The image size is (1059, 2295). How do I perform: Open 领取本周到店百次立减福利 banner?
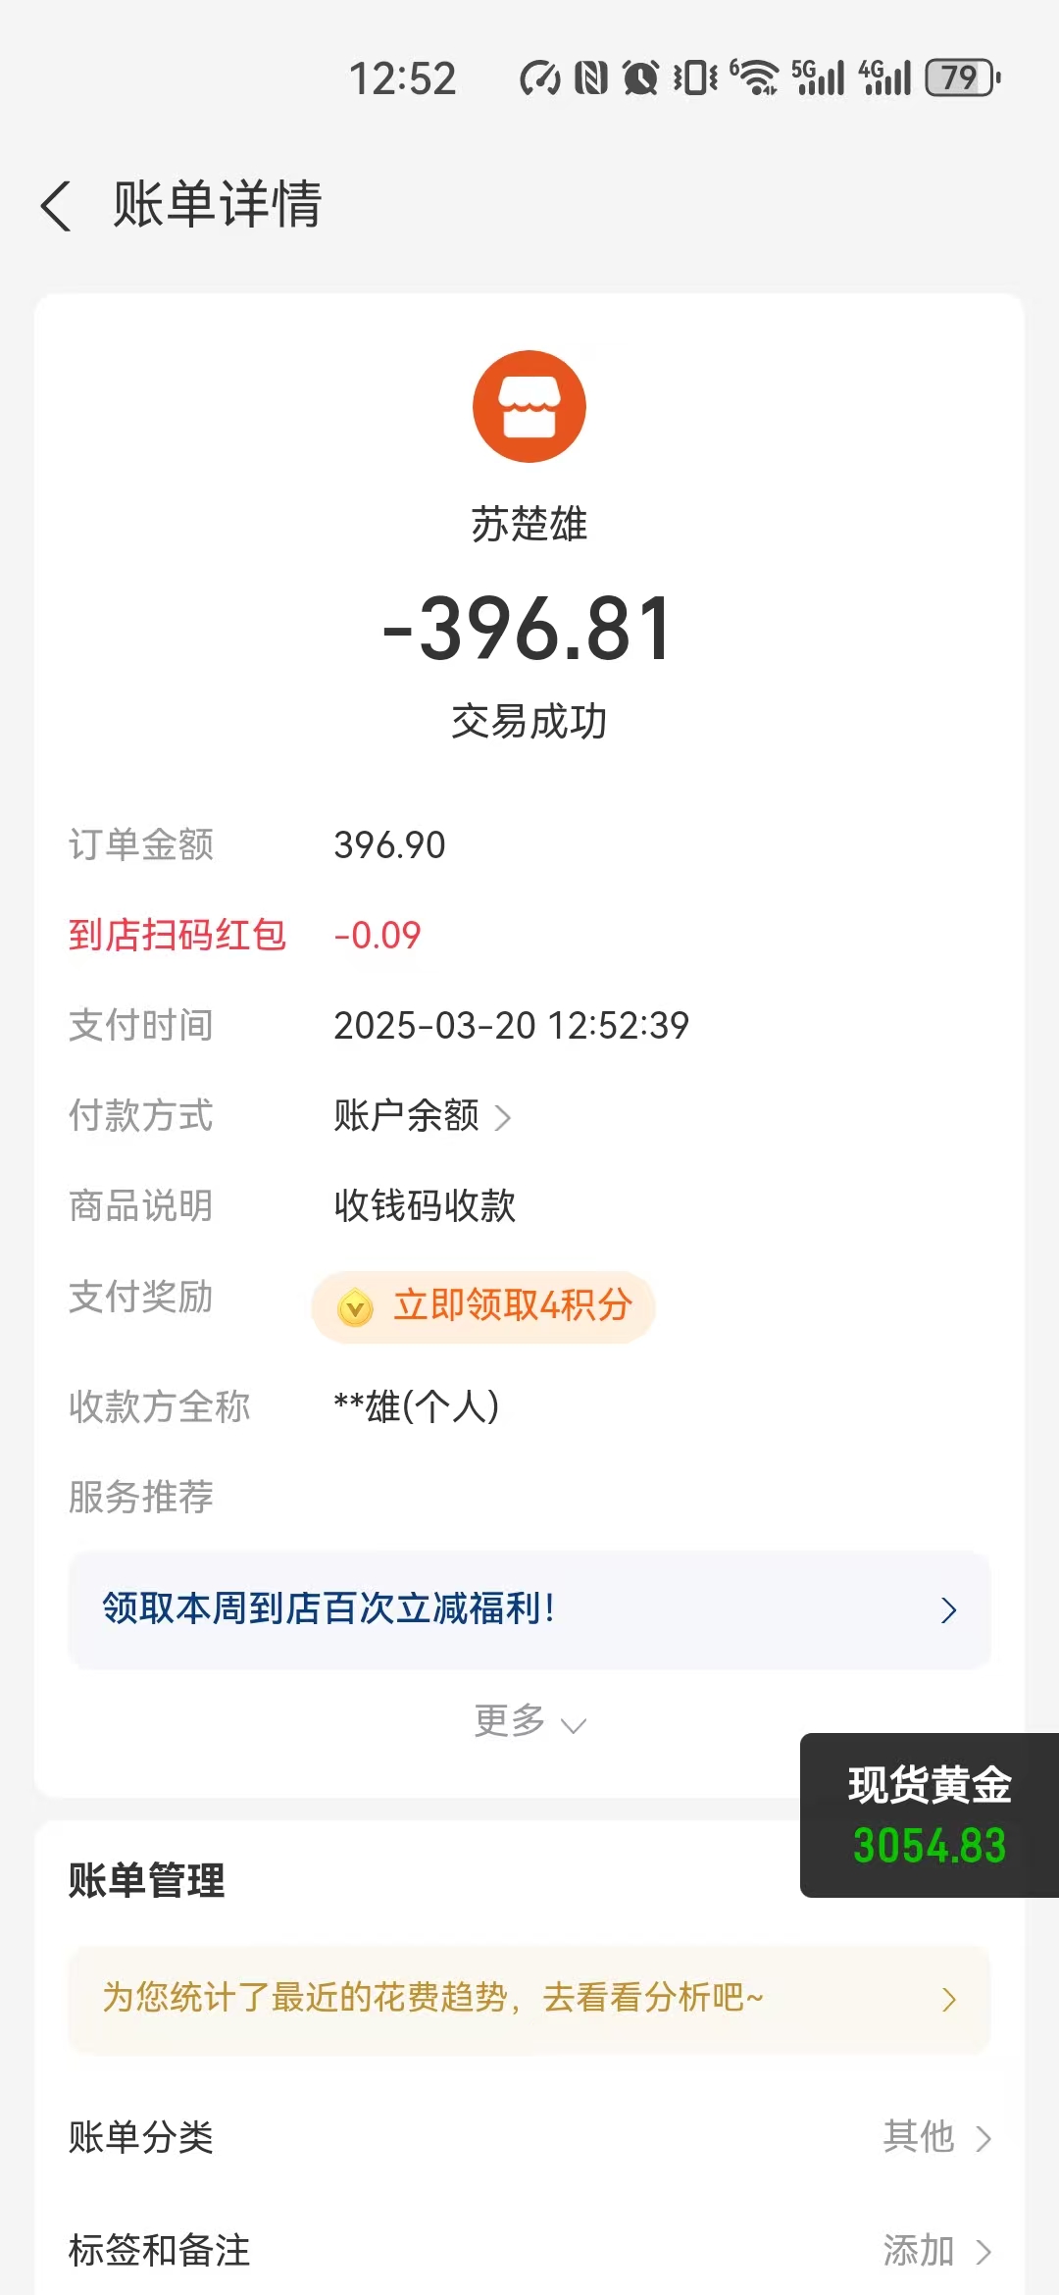coord(529,1609)
